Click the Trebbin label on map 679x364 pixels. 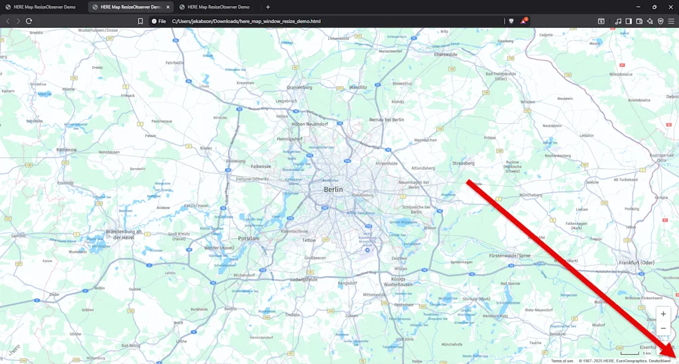tap(292, 314)
